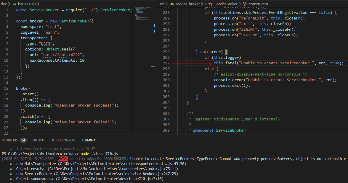The width and height of the screenshot is (348, 183).
Task: Click line number 297 in service-broker.js
Action: pyautogui.click(x=166, y=63)
